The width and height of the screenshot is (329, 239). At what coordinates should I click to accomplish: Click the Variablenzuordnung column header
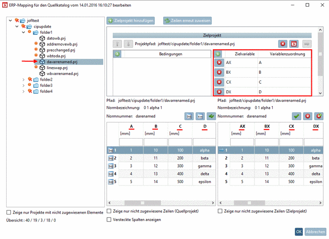(x=287, y=54)
